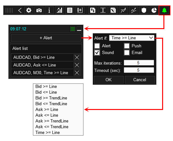This screenshot has height=141, width=173.
Task: Open the pie chart icon
Action: point(154,10)
